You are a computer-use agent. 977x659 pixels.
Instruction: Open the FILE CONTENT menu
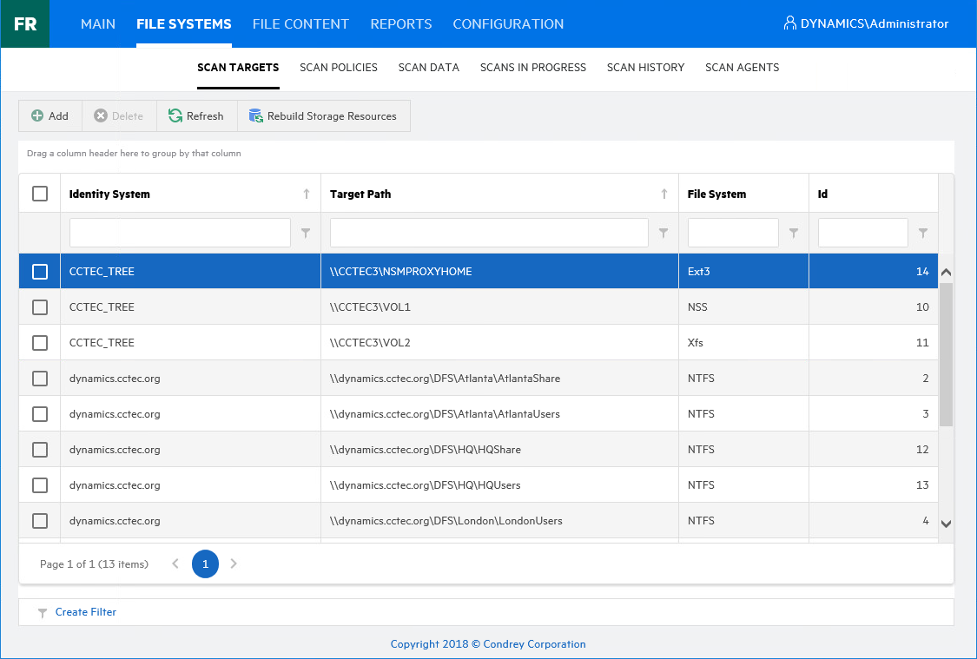click(x=300, y=23)
